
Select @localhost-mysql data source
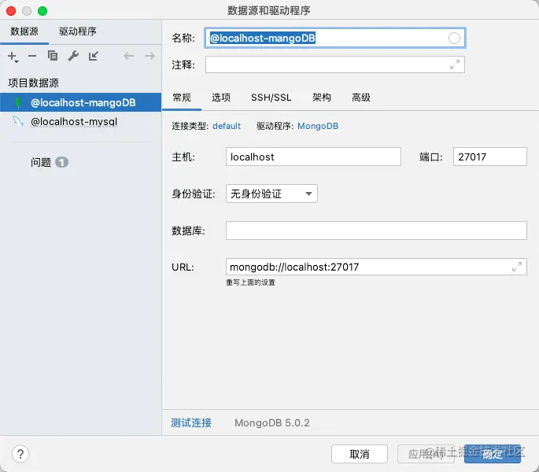(80, 121)
